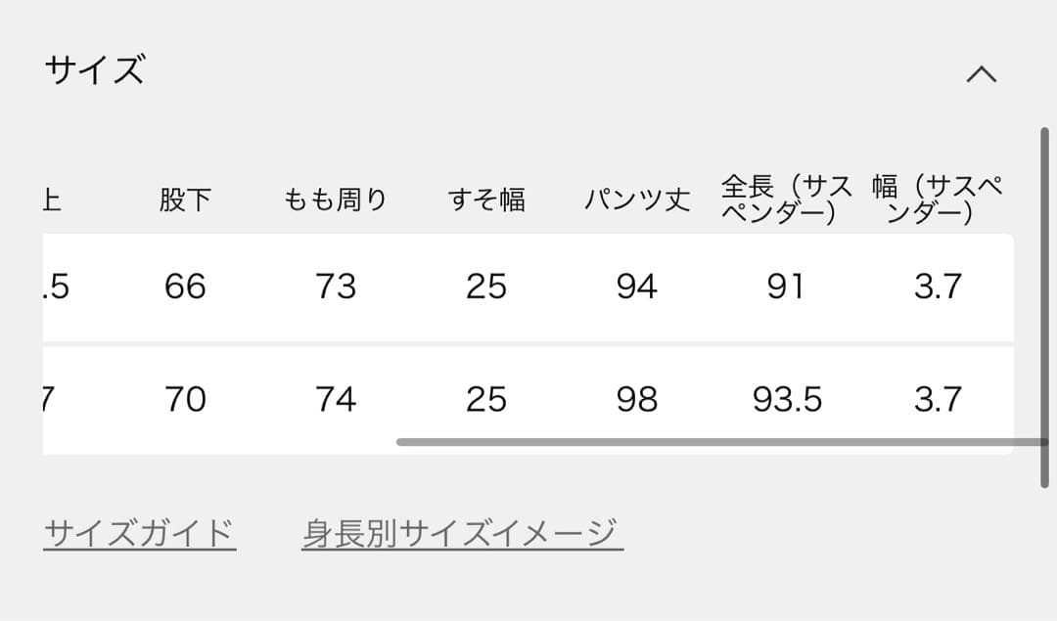The height and width of the screenshot is (621, 1057).
Task: Open the サイズガイド link
Action: coord(139,533)
